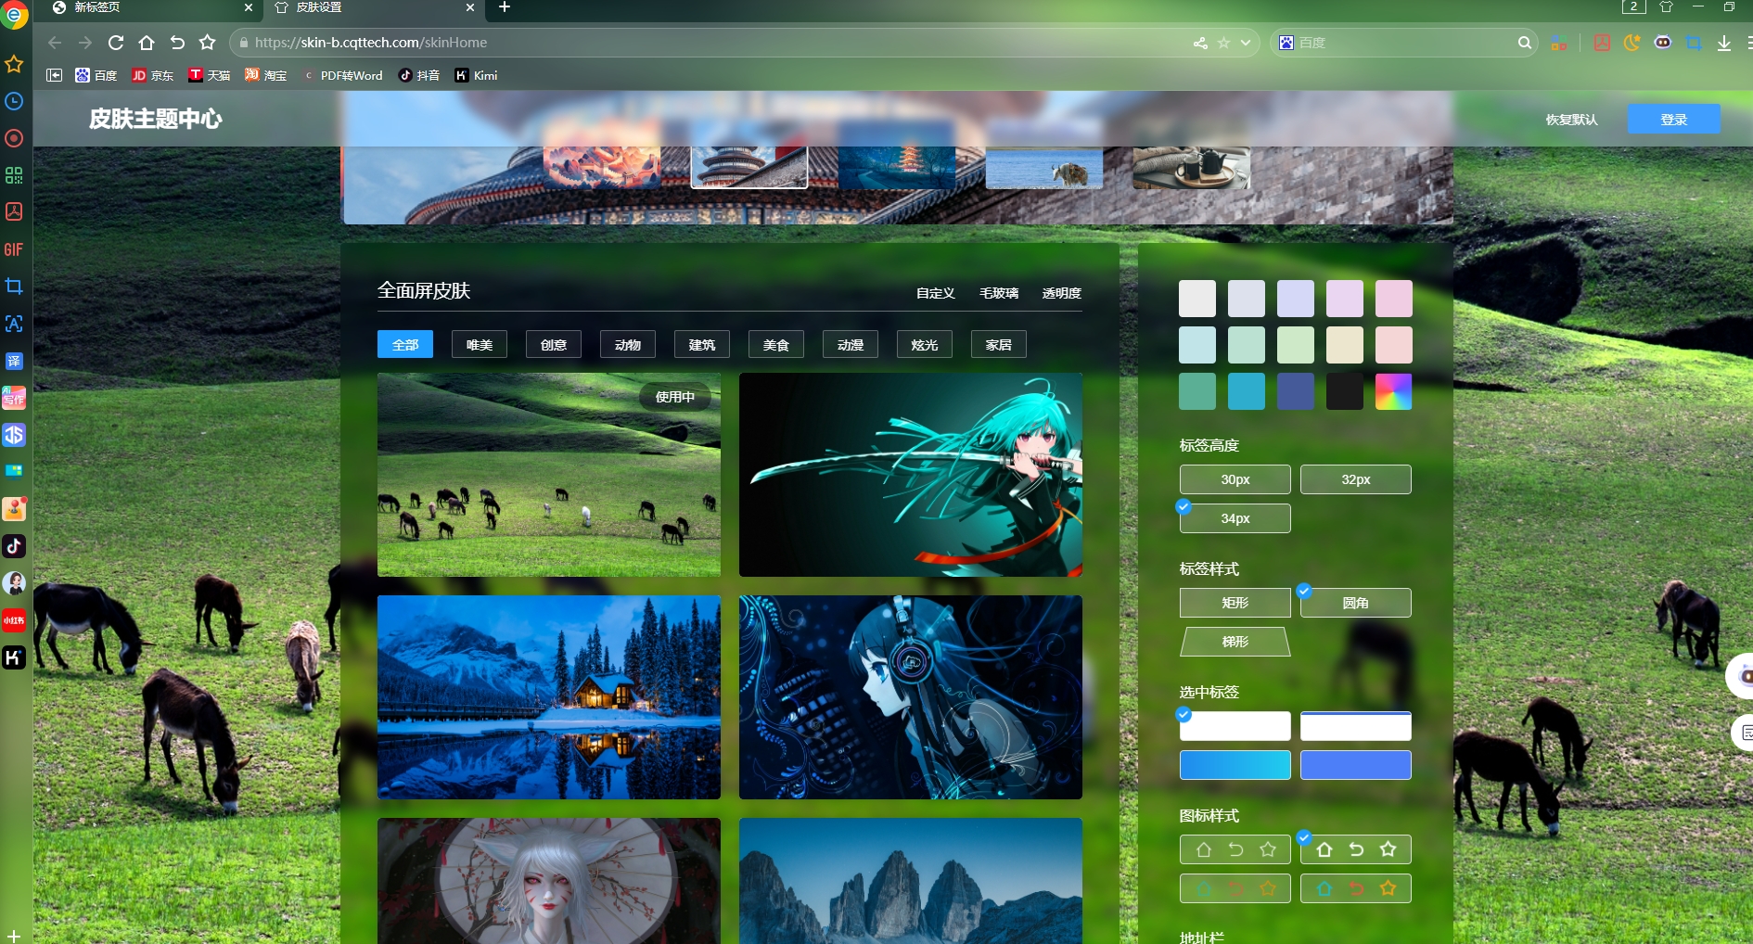Viewport: 1753px width, 944px height.
Task: Expand the address bar dropdown chevron
Action: tap(1246, 43)
